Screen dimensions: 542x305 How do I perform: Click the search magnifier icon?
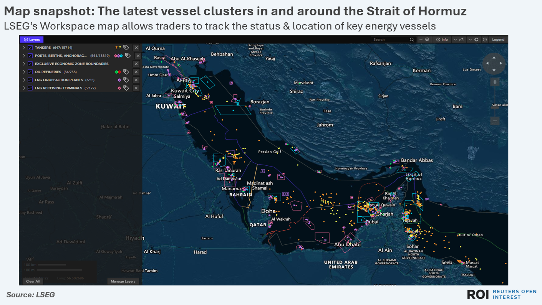[x=412, y=40]
